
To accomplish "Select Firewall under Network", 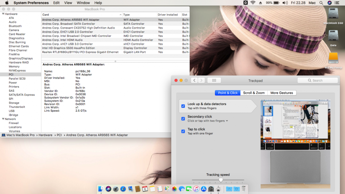I will [14, 123].
